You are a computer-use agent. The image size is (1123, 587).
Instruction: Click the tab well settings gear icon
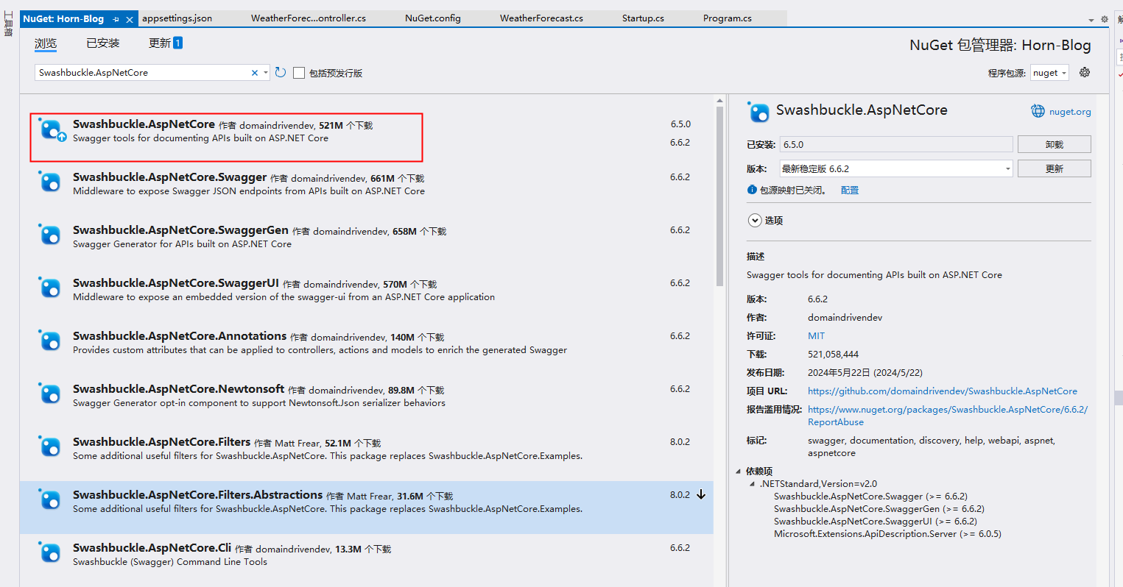click(1105, 19)
